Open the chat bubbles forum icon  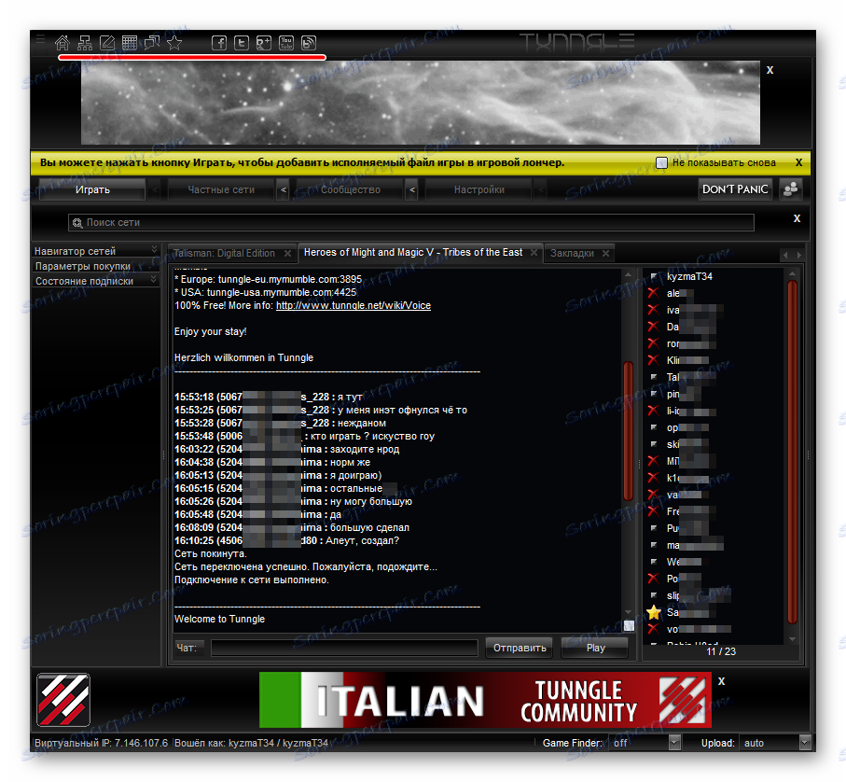click(x=152, y=42)
